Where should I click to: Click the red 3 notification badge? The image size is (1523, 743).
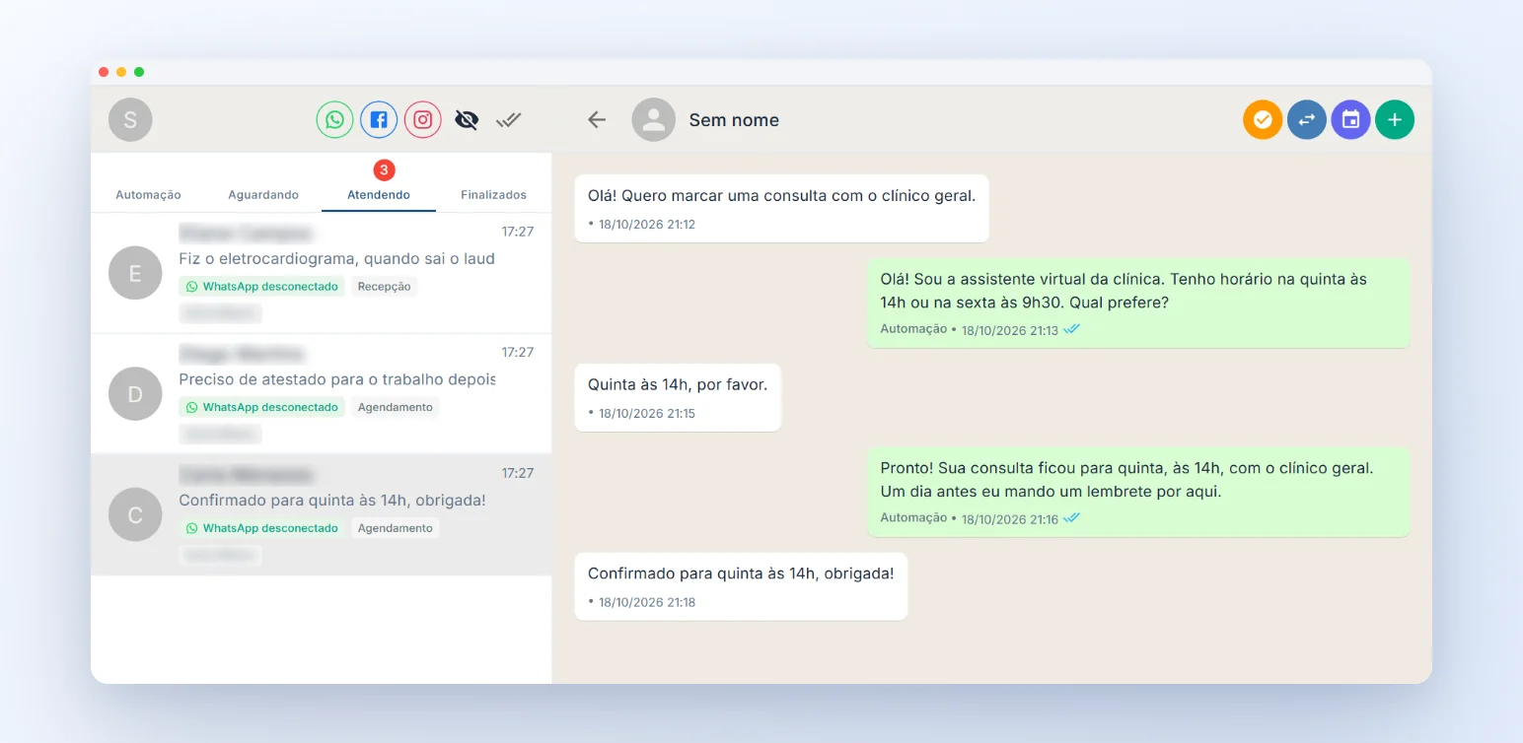(385, 170)
